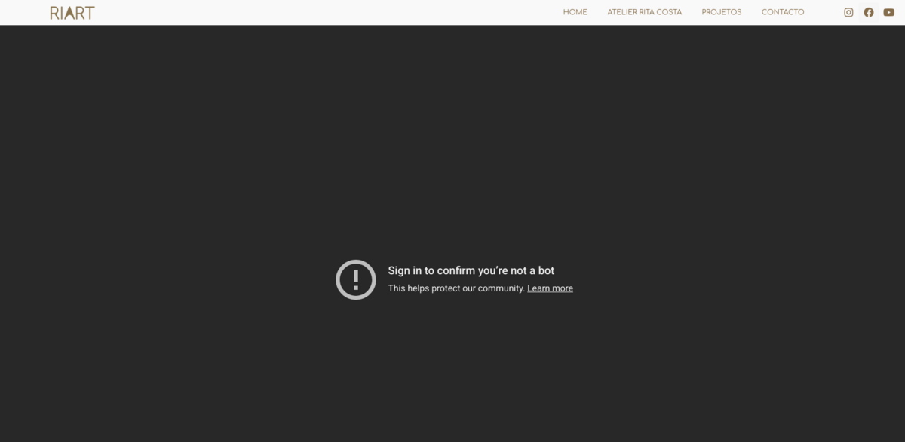The image size is (905, 442).
Task: Click the 'Sign in to confirm' heading
Action: coord(471,270)
